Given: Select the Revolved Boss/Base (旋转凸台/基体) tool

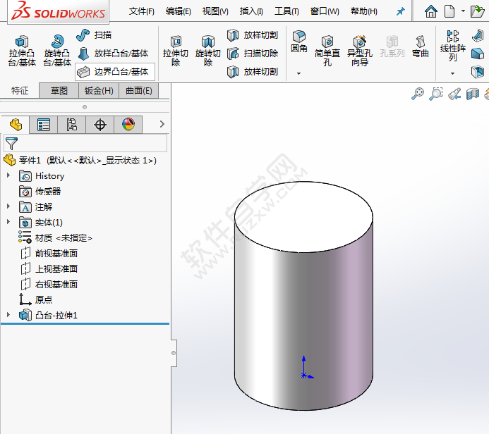Looking at the screenshot, I should click(x=57, y=51).
